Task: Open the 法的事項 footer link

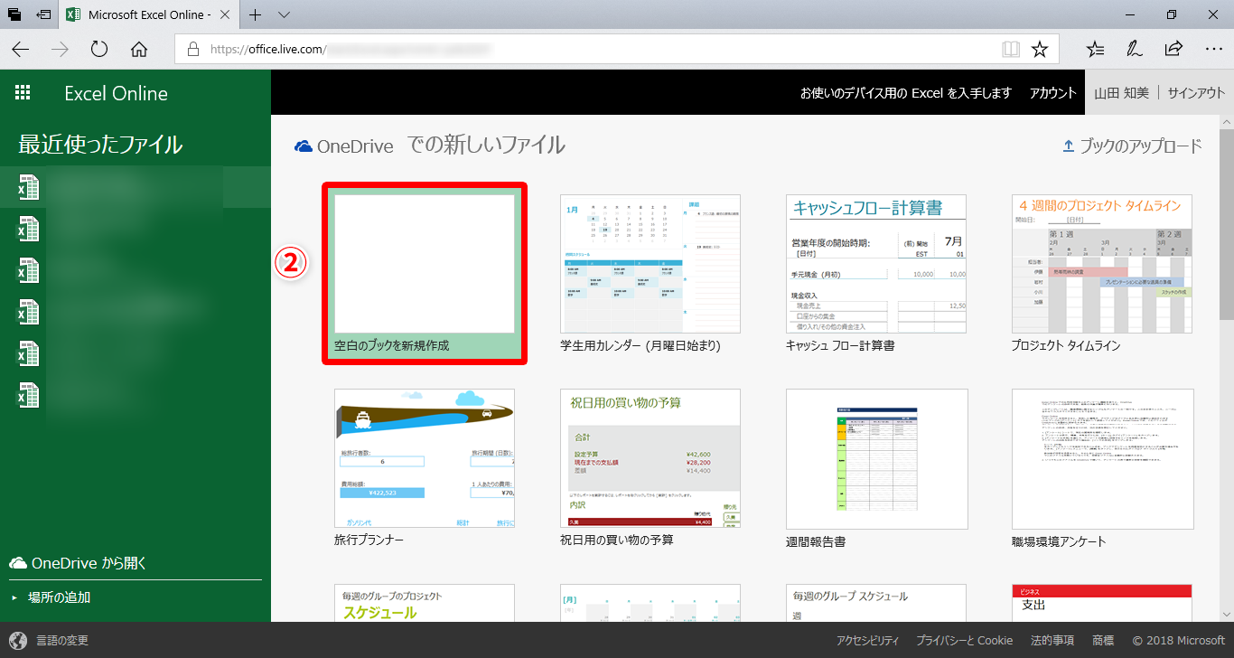Action: tap(1052, 641)
